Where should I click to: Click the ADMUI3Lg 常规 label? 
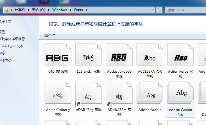pos(89,110)
